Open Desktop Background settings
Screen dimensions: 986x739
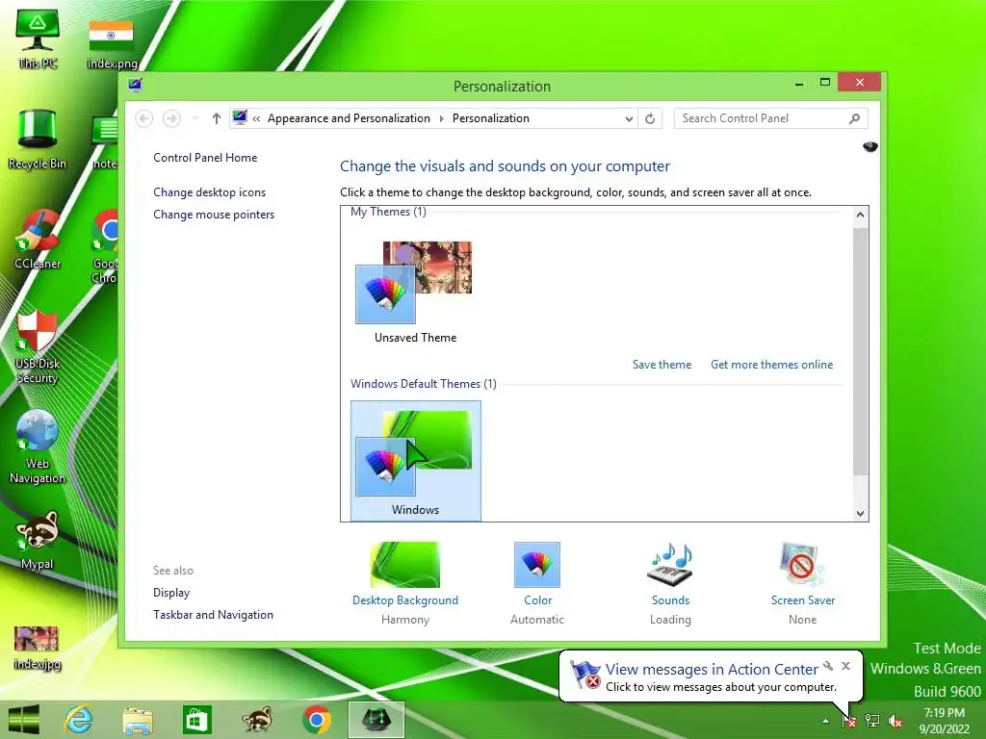point(405,583)
